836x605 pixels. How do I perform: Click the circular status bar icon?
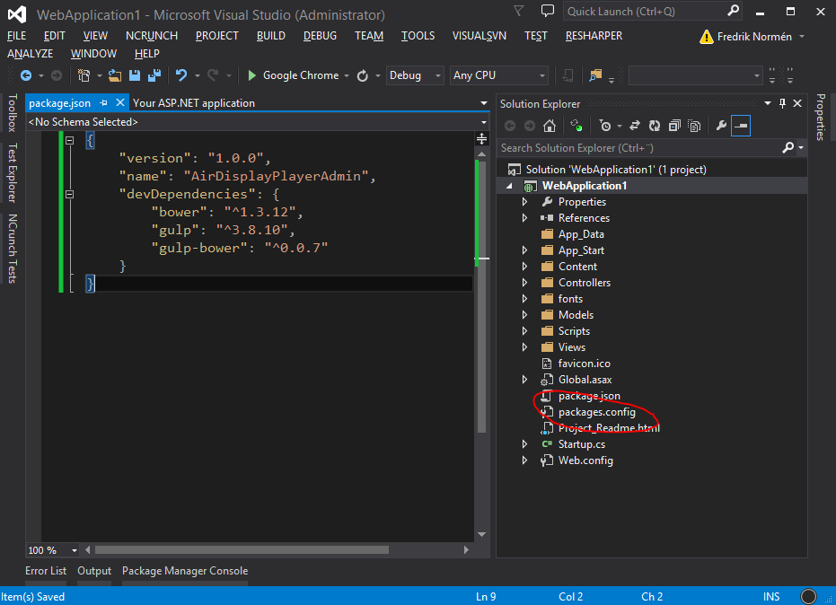[808, 596]
